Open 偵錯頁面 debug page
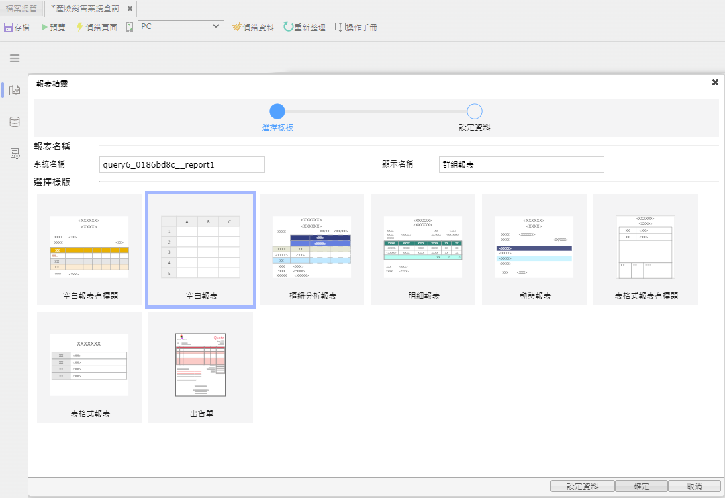 [x=97, y=27]
